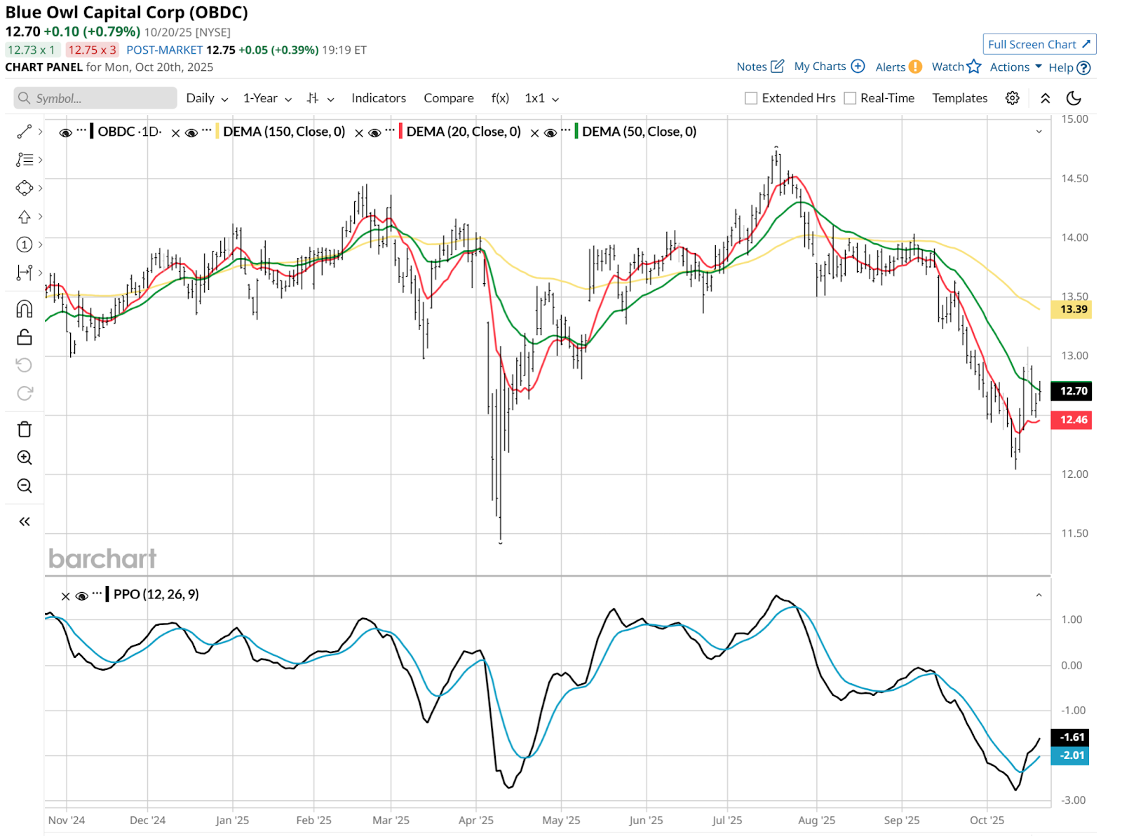Image resolution: width=1122 pixels, height=836 pixels.
Task: Click the DEMA 20 red color swatch
Action: pyautogui.click(x=400, y=132)
